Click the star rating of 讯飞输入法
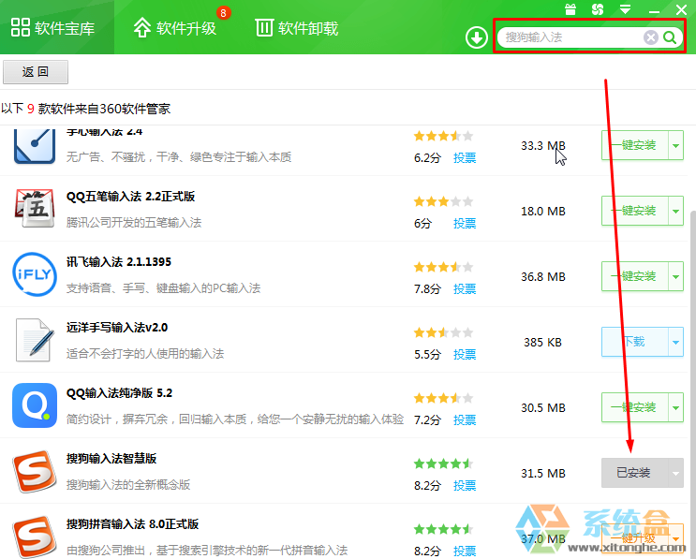696x559 pixels. click(443, 267)
